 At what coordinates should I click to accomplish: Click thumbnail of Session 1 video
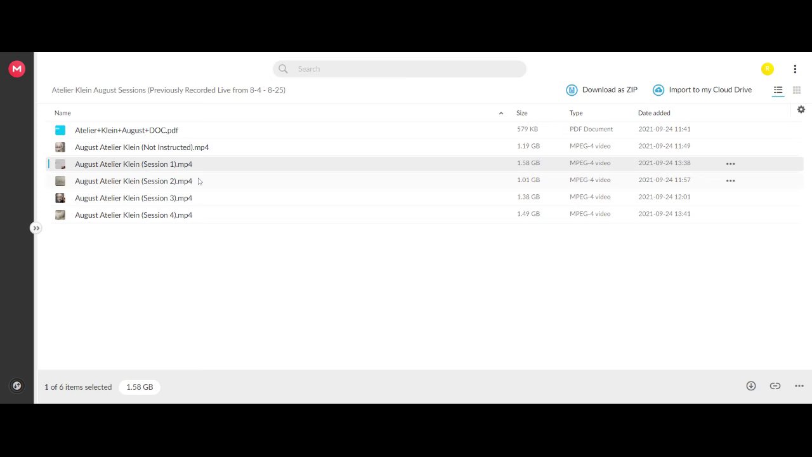pyautogui.click(x=60, y=164)
